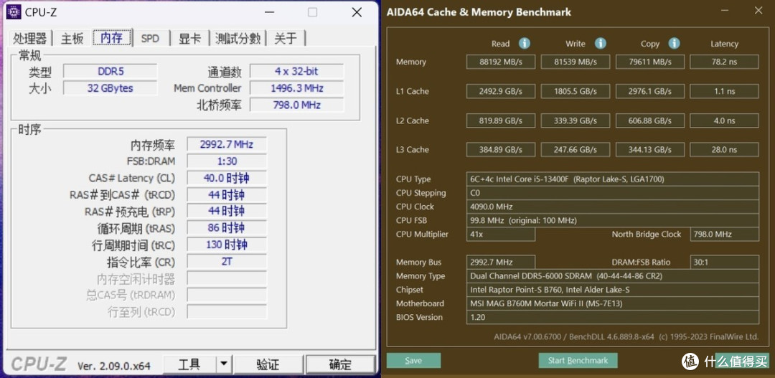
Task: Click the BIOS Version 1.20 field
Action: coord(612,317)
